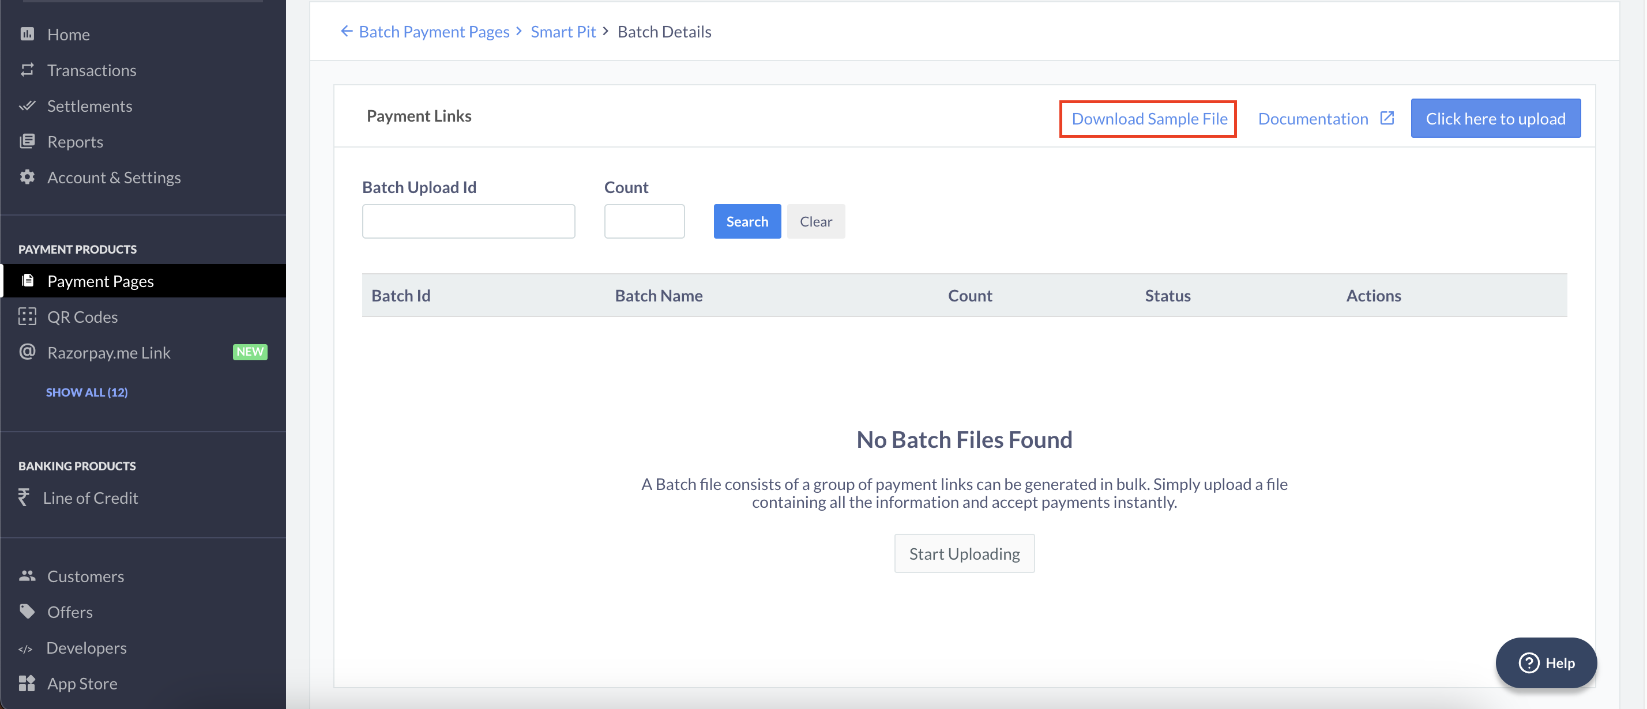Click the App Store grid icon
1647x709 pixels.
click(27, 683)
